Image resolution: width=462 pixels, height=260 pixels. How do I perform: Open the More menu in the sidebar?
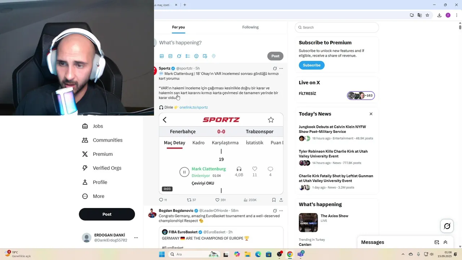coord(93,196)
